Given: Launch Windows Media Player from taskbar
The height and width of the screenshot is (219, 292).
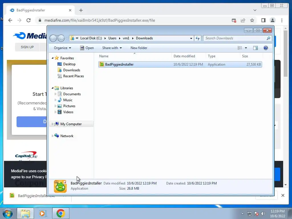Looking at the screenshot, I should pos(43,213).
